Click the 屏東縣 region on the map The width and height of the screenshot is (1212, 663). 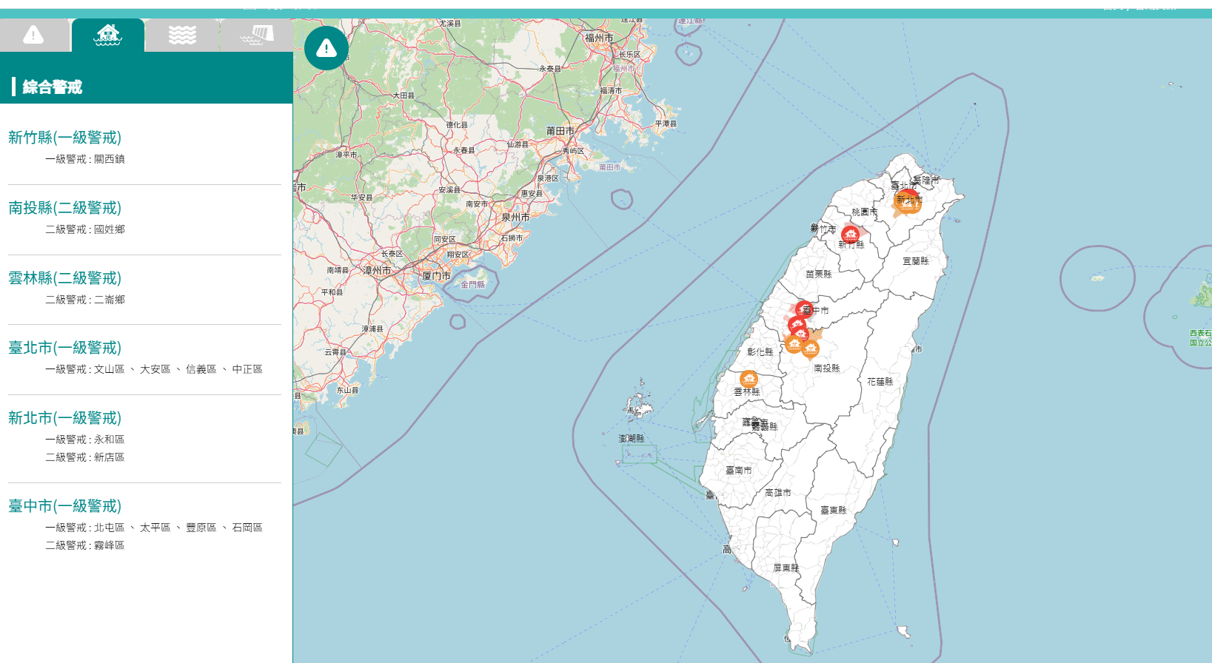pos(786,568)
